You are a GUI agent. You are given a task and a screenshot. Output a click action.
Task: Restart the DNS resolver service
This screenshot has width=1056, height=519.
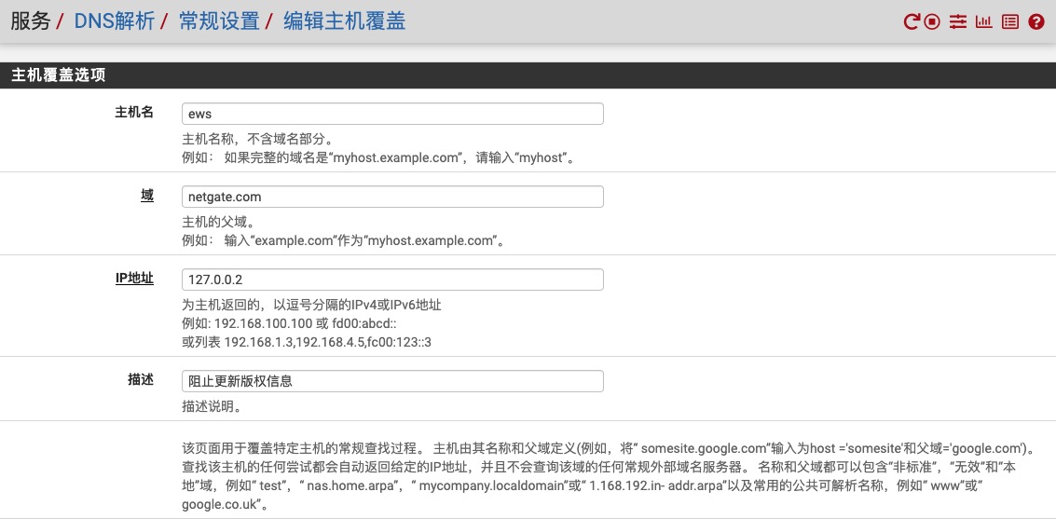[912, 21]
